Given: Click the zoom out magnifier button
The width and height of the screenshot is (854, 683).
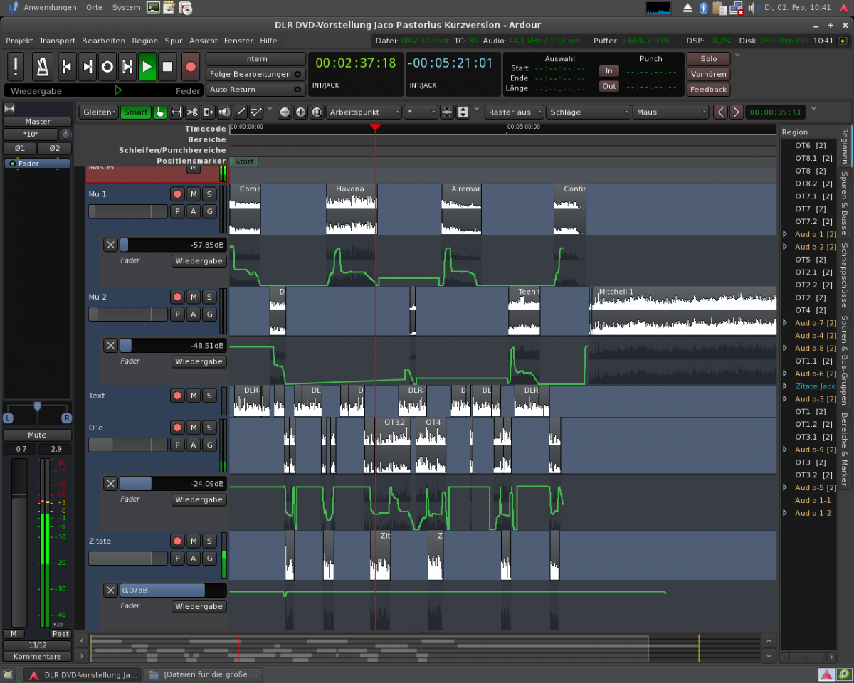Looking at the screenshot, I should click(285, 112).
